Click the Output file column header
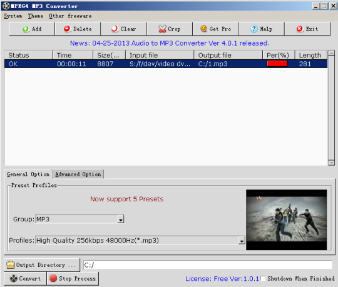The width and height of the screenshot is (338, 287). point(228,55)
